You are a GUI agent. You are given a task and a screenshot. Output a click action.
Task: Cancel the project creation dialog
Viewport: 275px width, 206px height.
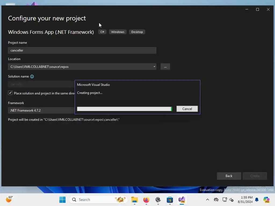pos(187,109)
